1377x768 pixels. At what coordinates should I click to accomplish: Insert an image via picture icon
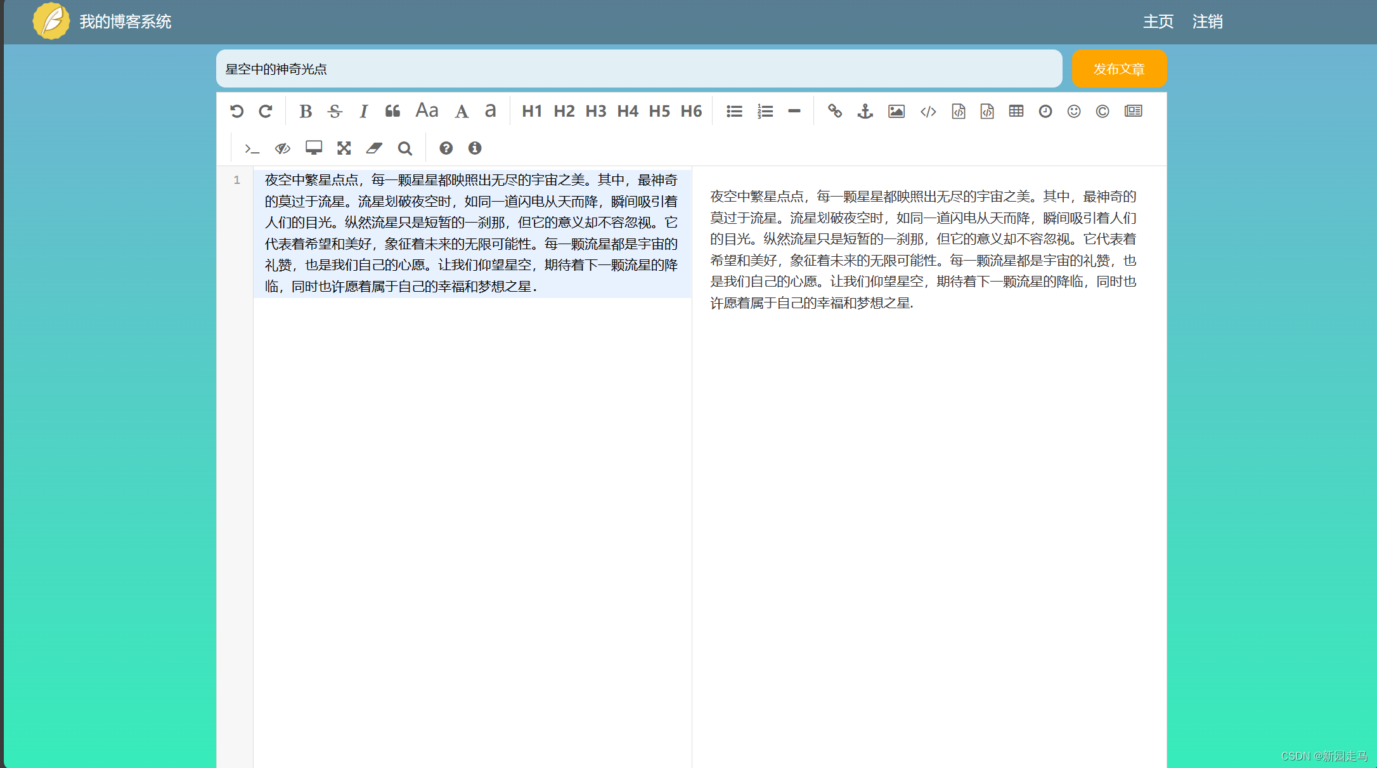[x=896, y=112]
